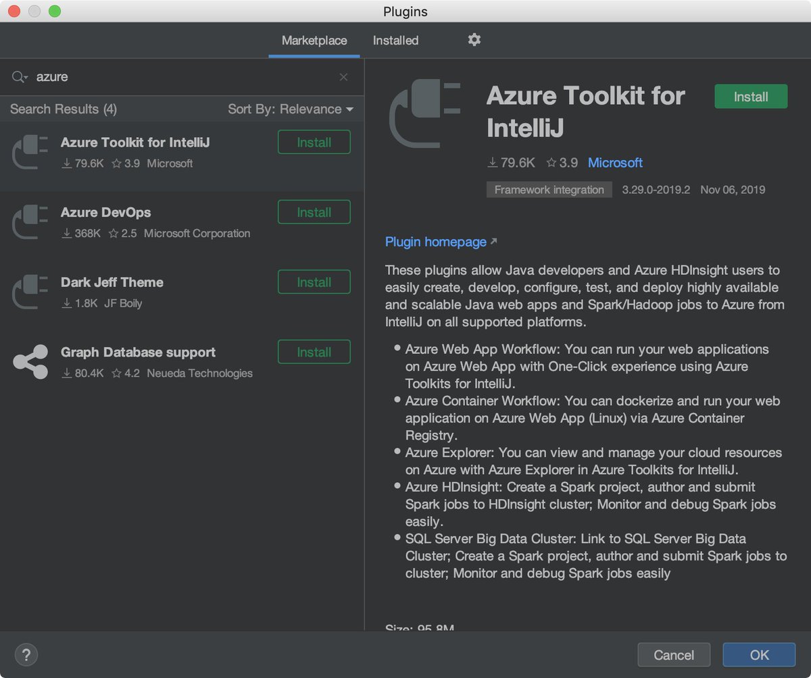Select the Azure DevOps list entry title
This screenshot has height=678, width=811.
pos(105,212)
